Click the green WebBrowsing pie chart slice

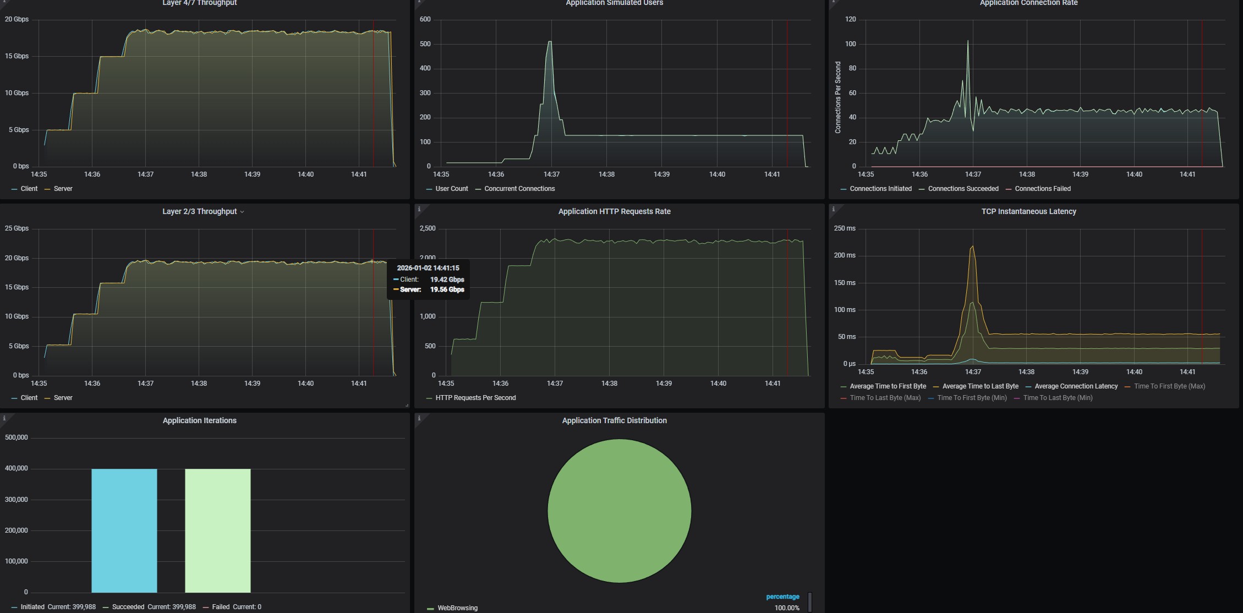[x=619, y=511]
